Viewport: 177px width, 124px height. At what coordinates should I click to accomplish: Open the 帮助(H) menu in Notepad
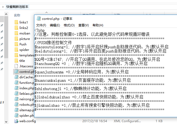pos(98,25)
